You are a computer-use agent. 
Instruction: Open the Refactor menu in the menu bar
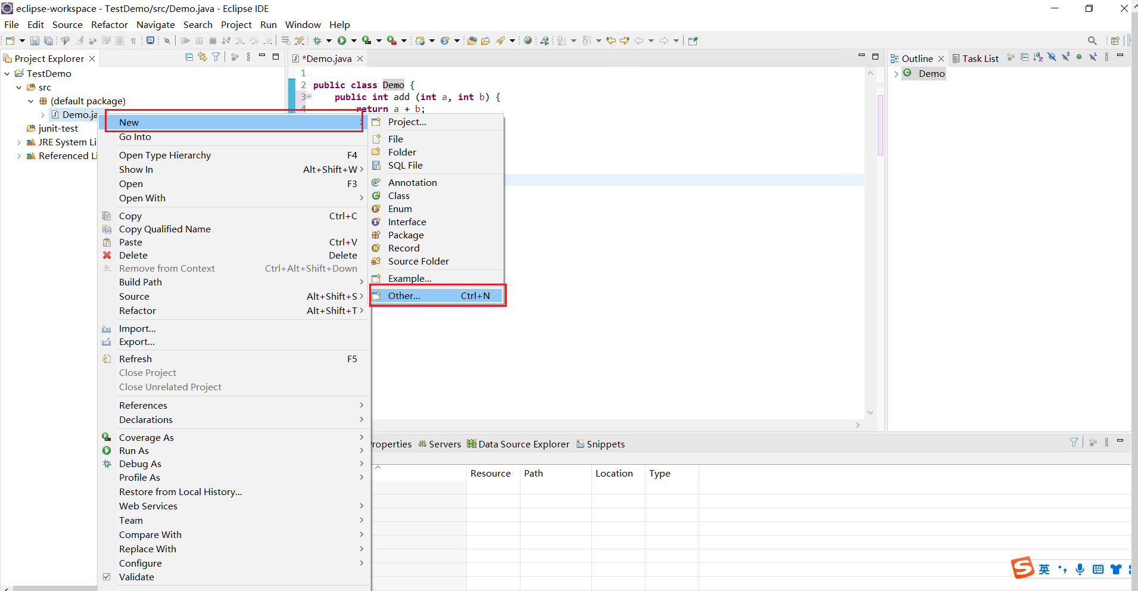coord(110,24)
